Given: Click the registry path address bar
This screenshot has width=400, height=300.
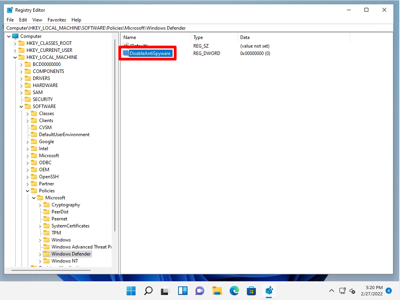Looking at the screenshot, I should pos(198,28).
